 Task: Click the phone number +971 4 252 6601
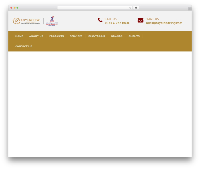(117, 23)
